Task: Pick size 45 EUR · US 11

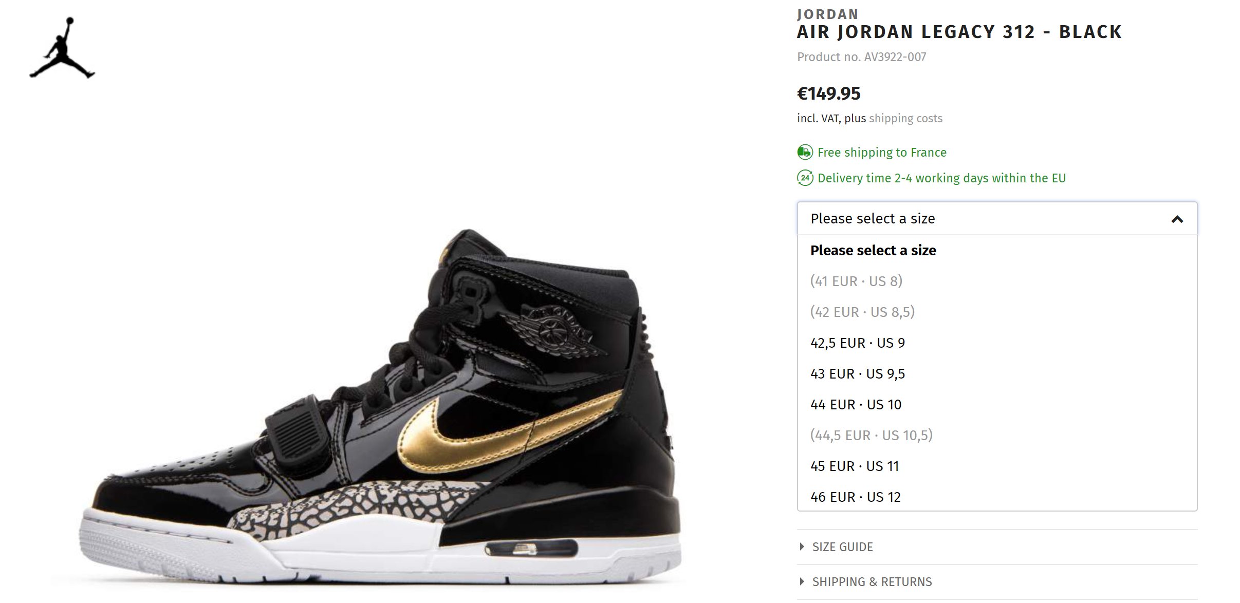Action: [x=997, y=466]
